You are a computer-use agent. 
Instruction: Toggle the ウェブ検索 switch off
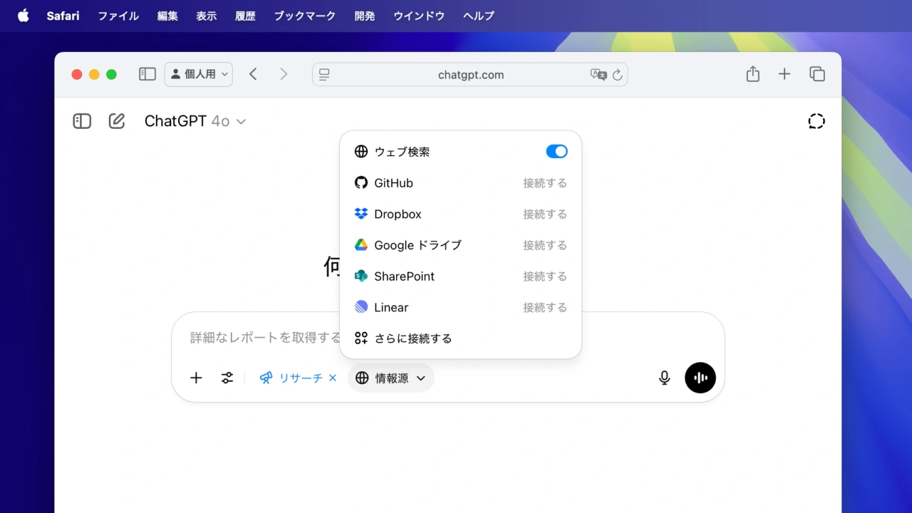coord(556,151)
